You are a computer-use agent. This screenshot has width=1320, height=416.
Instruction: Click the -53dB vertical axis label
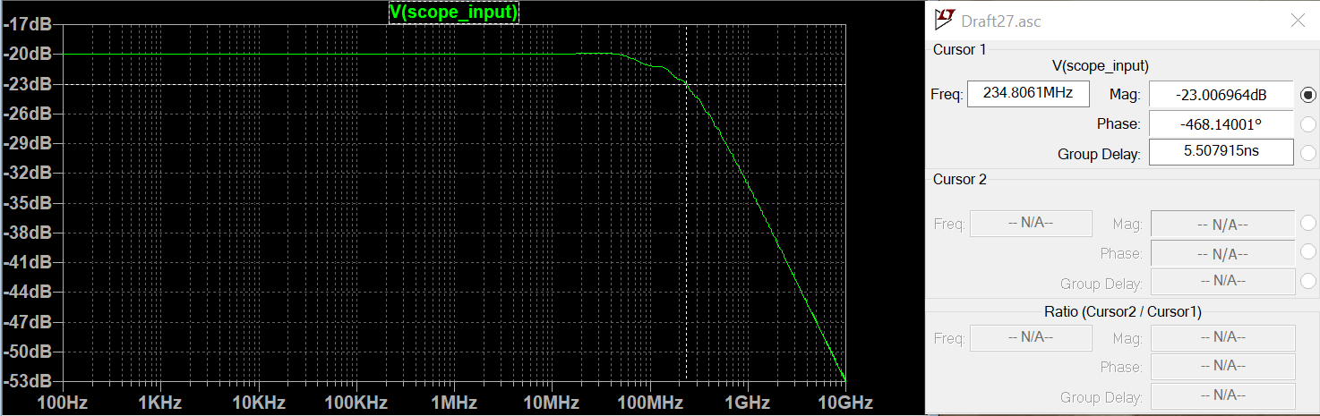click(x=27, y=380)
